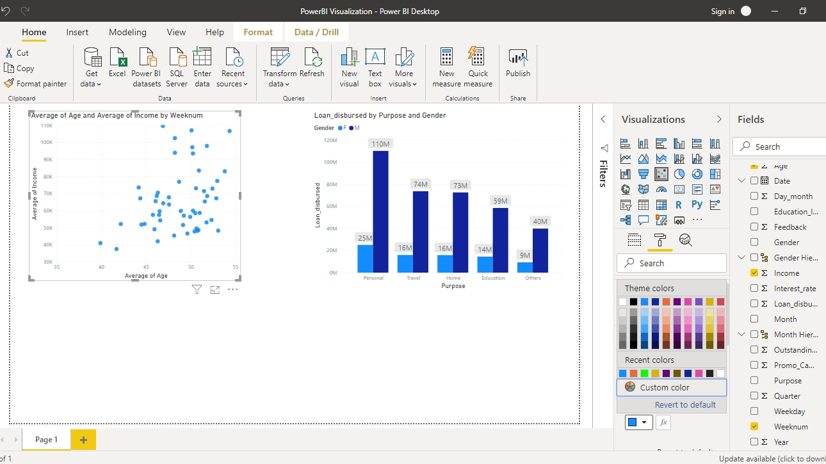Publish the report
Viewport: 826px width, 464px height.
517,64
